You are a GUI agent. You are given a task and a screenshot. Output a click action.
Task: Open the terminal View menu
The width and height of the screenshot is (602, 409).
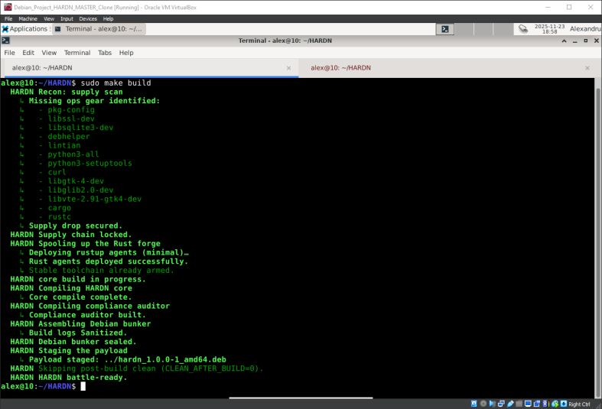[49, 53]
